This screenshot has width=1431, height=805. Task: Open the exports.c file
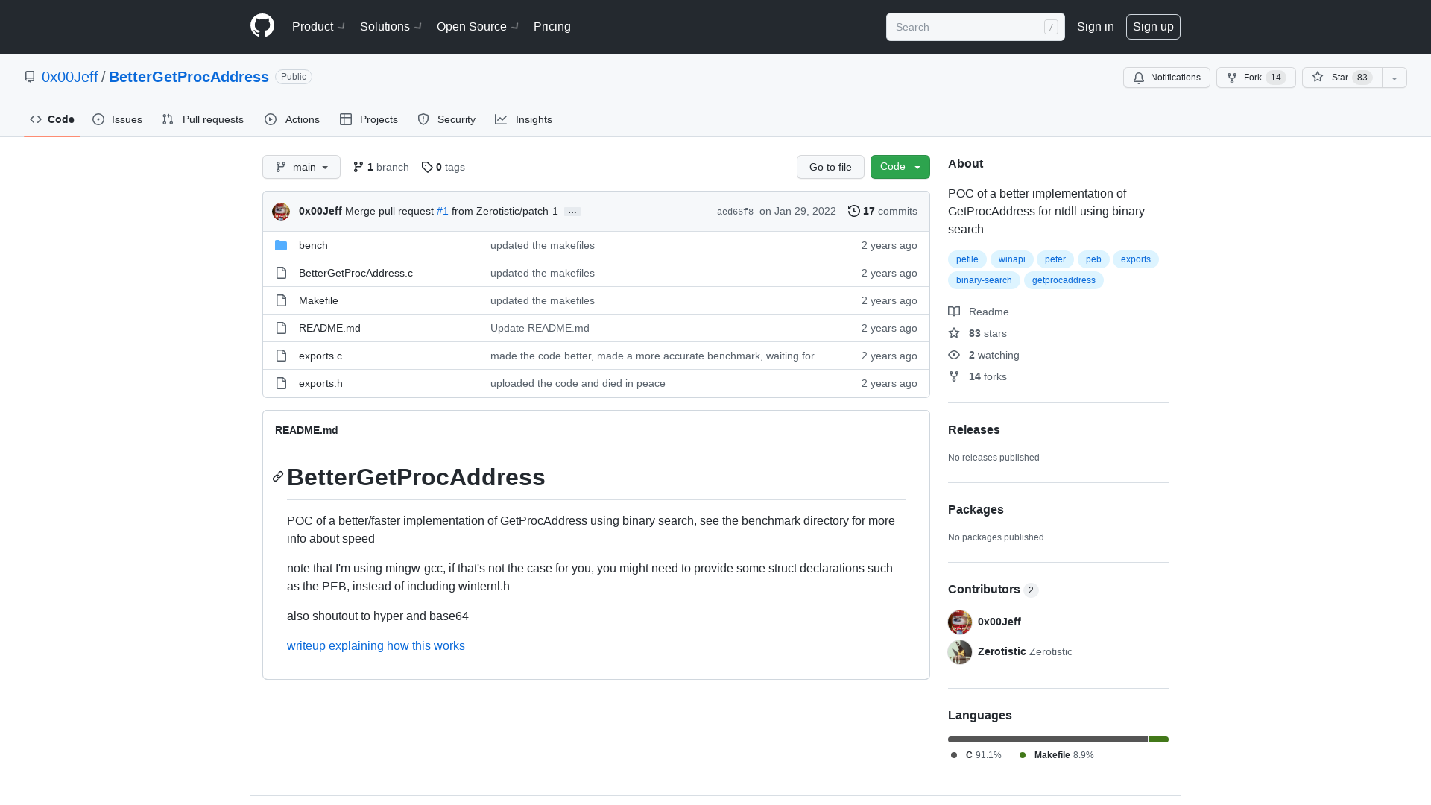click(x=320, y=356)
